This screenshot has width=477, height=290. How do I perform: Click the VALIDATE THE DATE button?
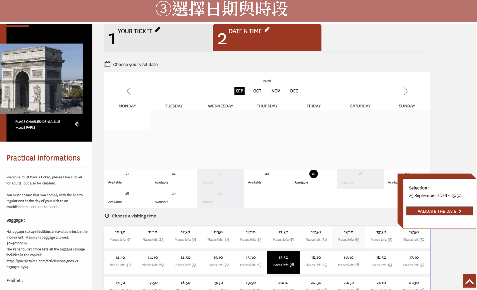(439, 211)
